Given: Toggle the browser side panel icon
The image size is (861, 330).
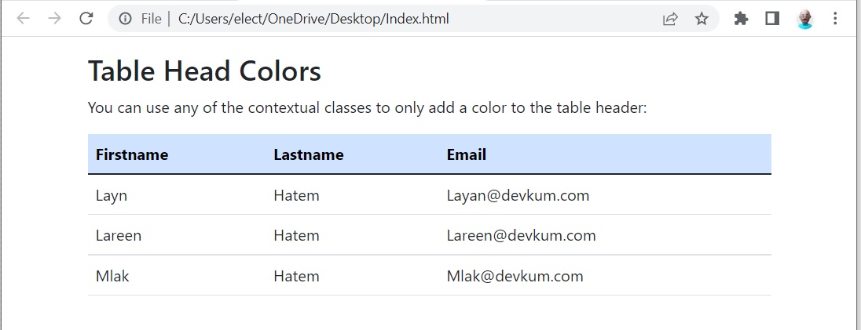Looking at the screenshot, I should 772,19.
